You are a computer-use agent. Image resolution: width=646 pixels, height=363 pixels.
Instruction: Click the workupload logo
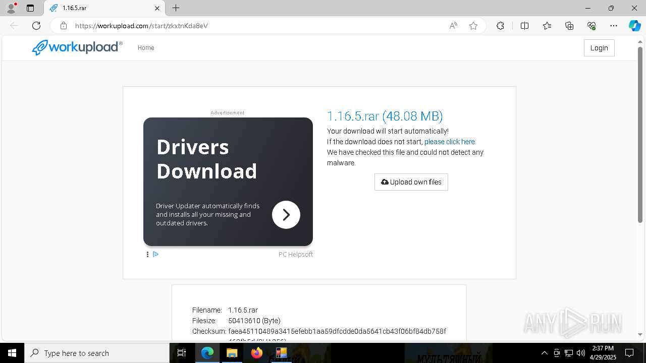coord(77,47)
